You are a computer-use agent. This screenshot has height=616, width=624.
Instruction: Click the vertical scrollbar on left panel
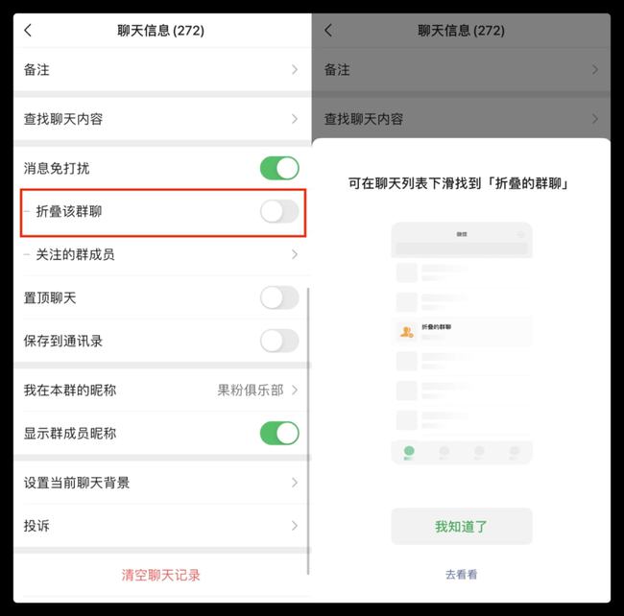click(308, 431)
